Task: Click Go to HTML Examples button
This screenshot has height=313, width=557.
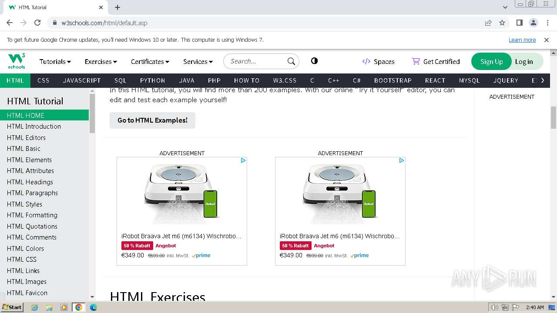Action: point(152,120)
